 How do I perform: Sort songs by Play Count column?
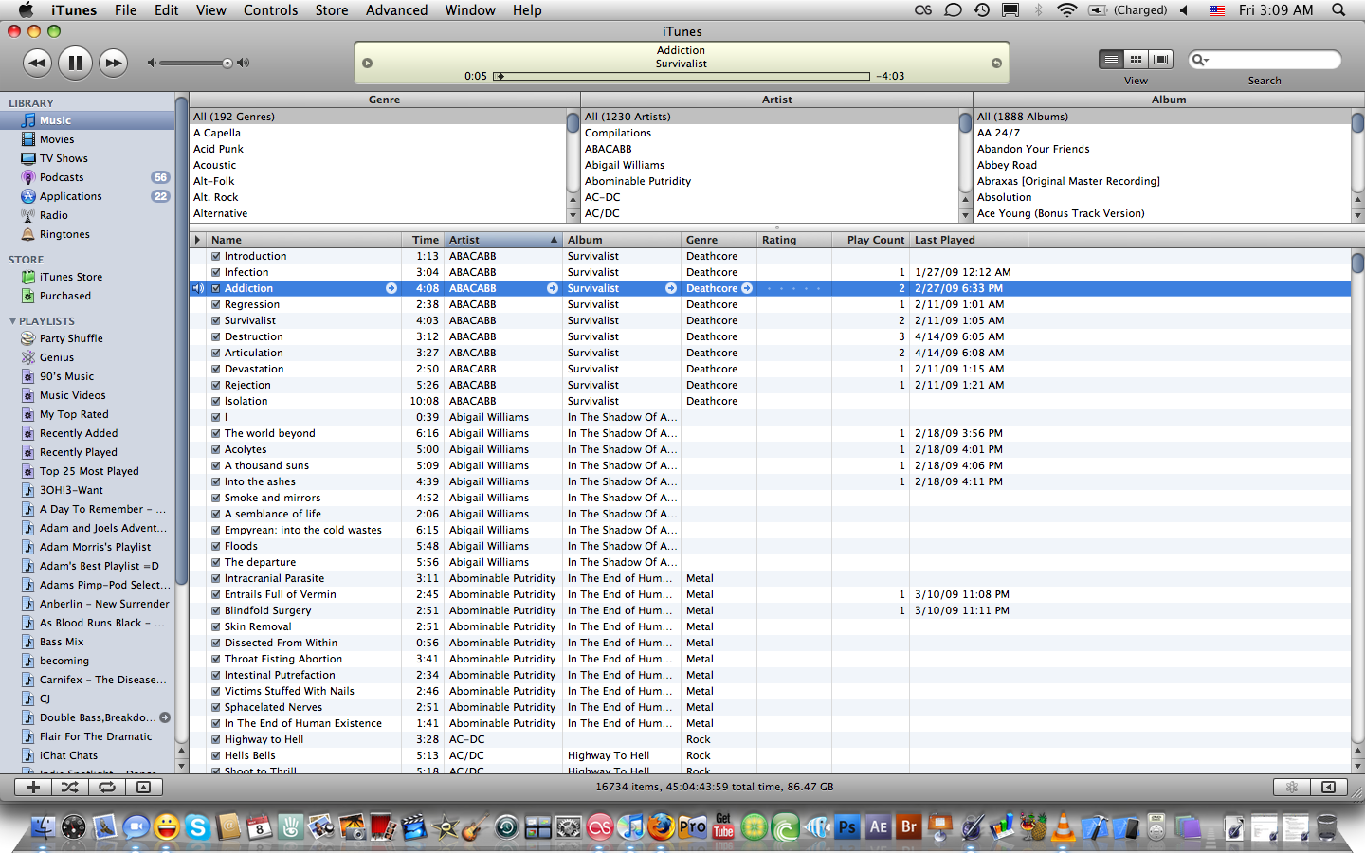click(872, 240)
